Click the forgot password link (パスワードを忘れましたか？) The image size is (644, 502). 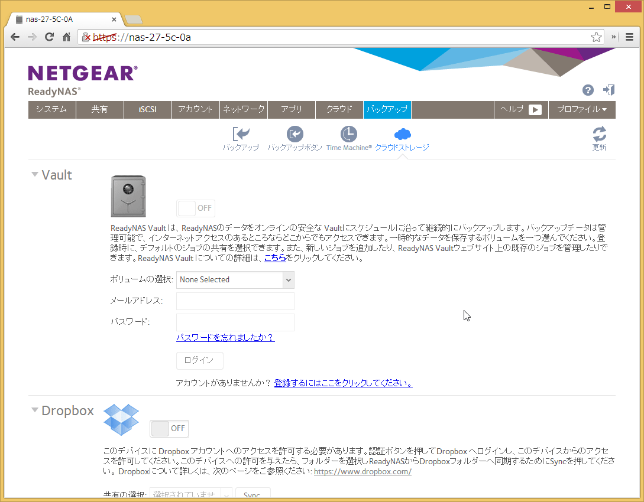[x=225, y=338]
